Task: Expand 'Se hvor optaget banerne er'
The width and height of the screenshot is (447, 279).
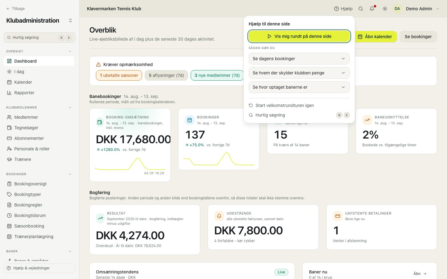Action: pyautogui.click(x=299, y=87)
